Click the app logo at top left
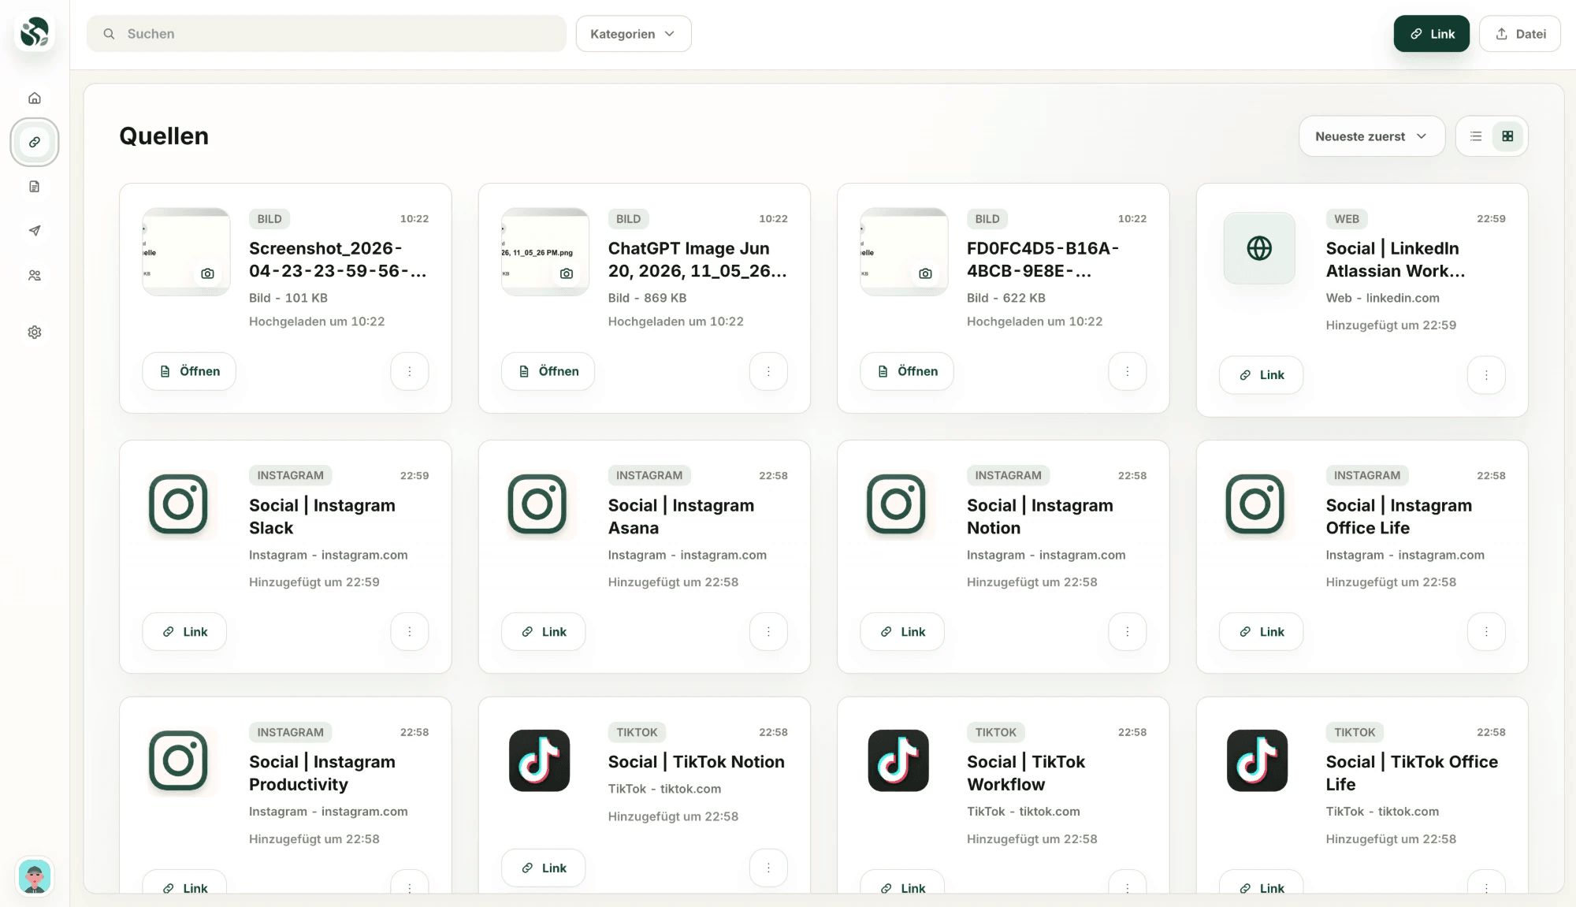Viewport: 1576px width, 907px height. pyautogui.click(x=35, y=33)
